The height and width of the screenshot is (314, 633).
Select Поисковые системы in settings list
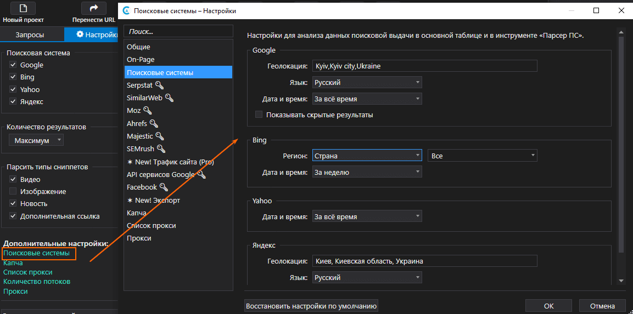tap(178, 72)
